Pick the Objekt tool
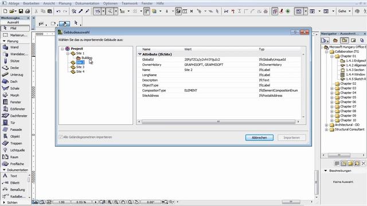367x206 pixels. [x=15, y=136]
